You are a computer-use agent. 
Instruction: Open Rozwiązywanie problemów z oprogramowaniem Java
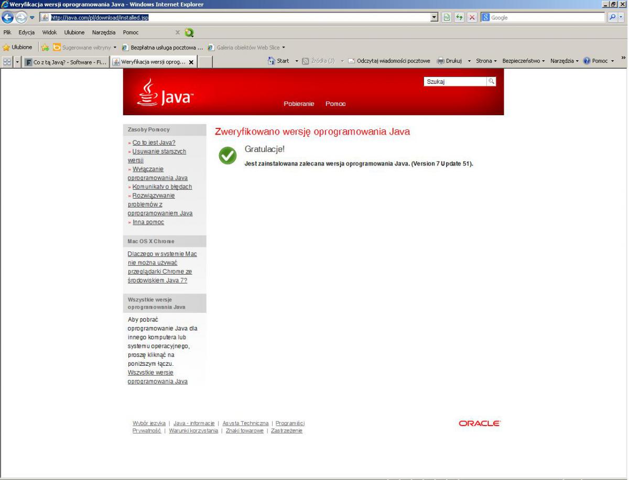point(160,204)
